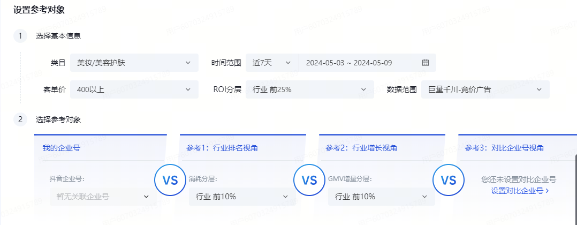Screen dimensions: 577x225
Task: Select the 参考3：对比企业号视角 card header
Action: coord(504,148)
